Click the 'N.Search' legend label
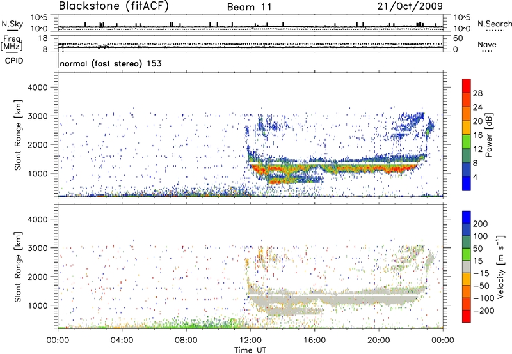512x354 pixels. point(495,24)
